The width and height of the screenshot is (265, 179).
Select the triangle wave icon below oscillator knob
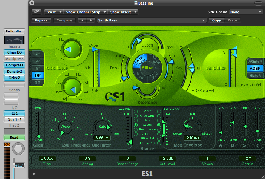(62, 59)
